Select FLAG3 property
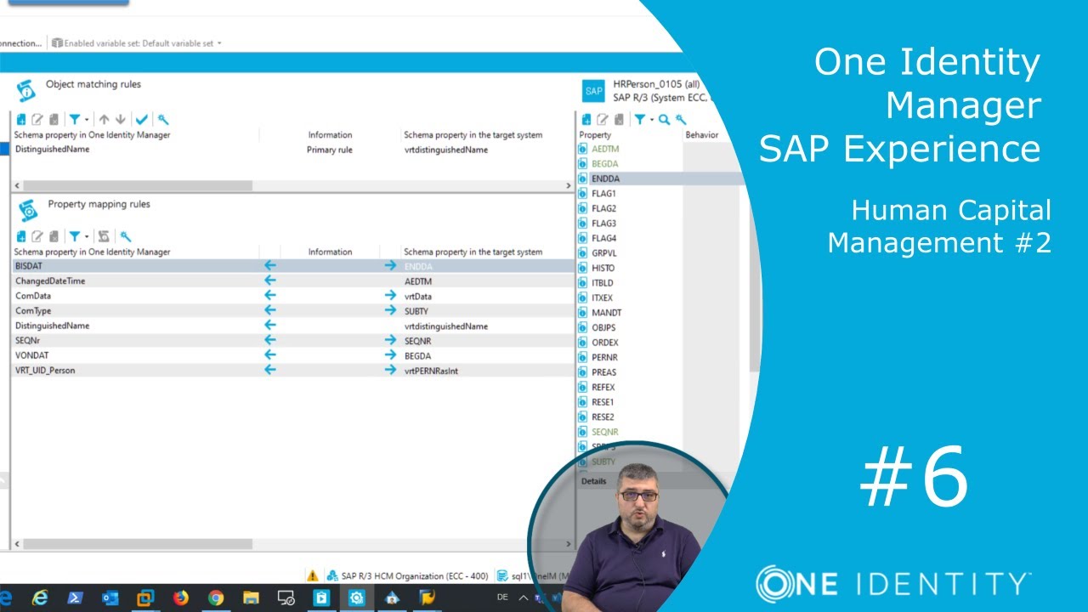This screenshot has height=612, width=1088. pos(603,224)
